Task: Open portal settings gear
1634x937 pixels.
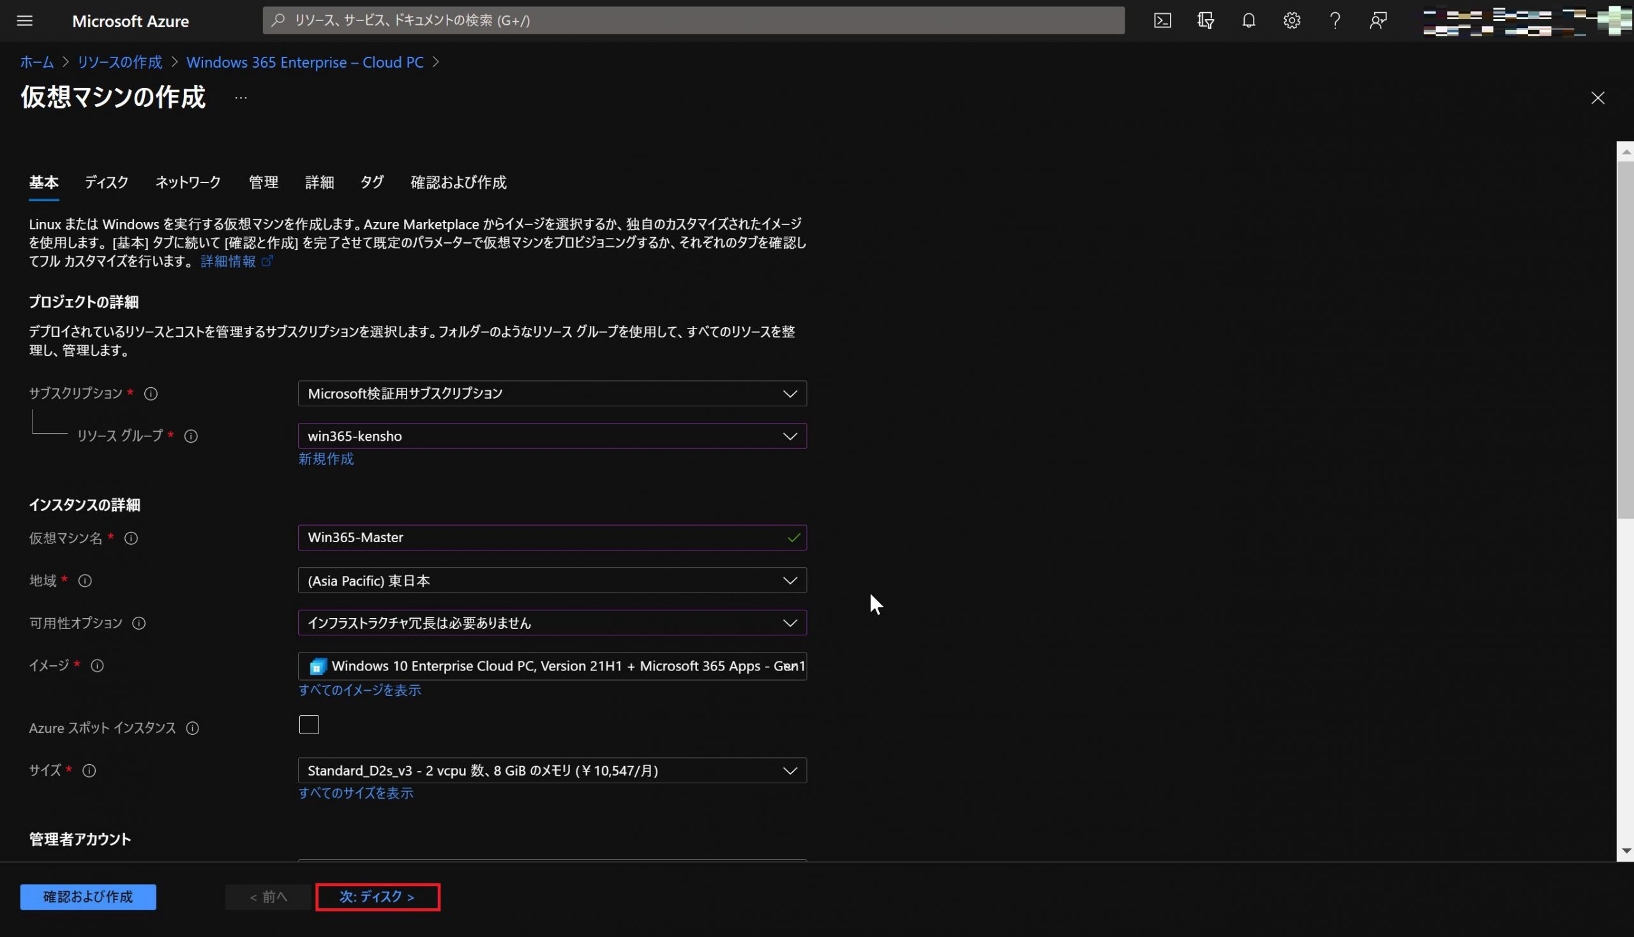Action: pos(1291,20)
